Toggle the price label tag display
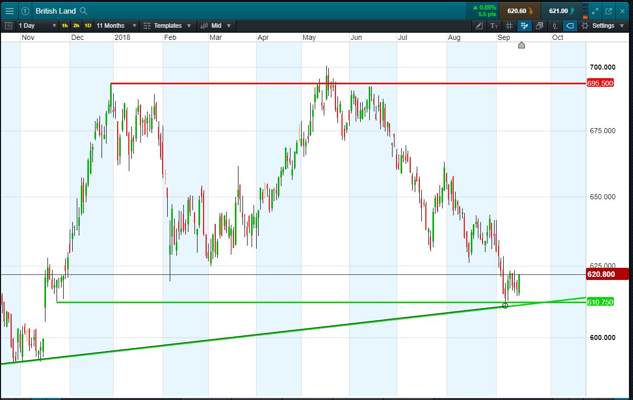 (x=570, y=26)
